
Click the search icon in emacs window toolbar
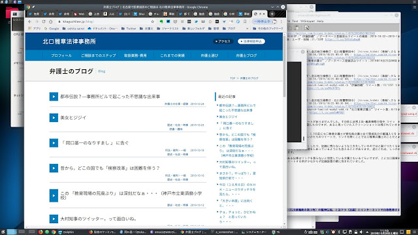pyautogui.click(x=306, y=27)
